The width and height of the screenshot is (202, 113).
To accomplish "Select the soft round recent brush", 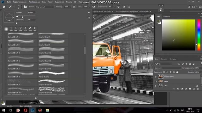I will [x=6, y=29].
